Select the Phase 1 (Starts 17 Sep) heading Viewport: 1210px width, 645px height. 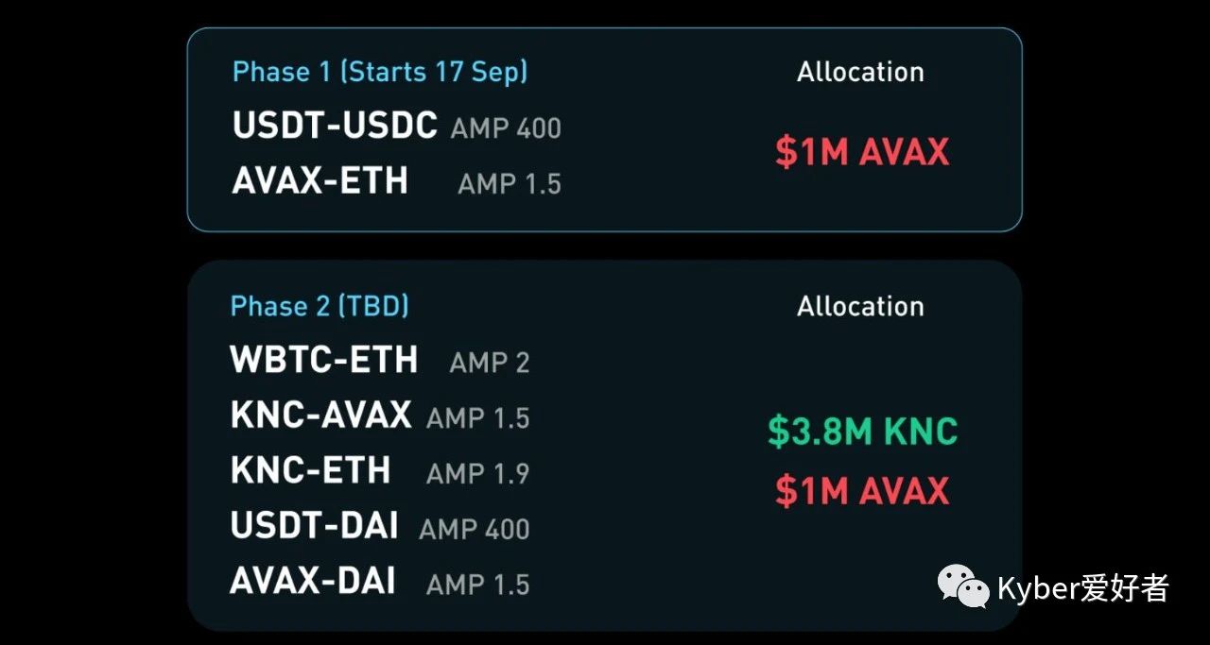point(380,72)
